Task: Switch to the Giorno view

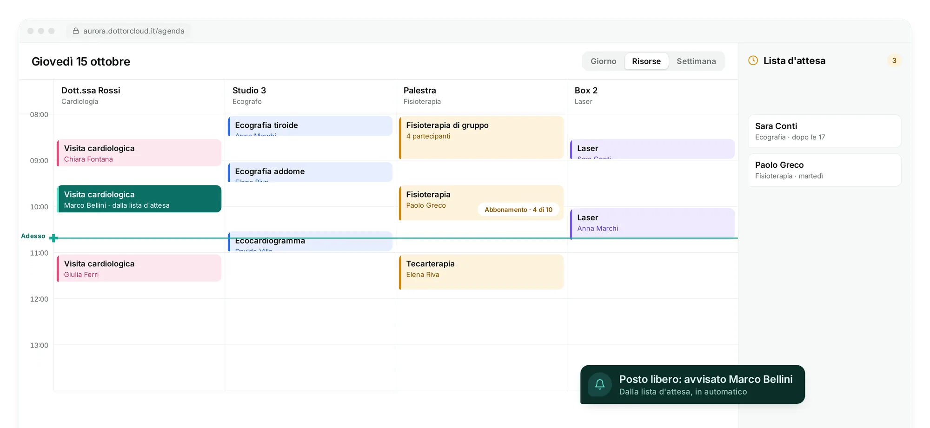Action: [x=603, y=61]
